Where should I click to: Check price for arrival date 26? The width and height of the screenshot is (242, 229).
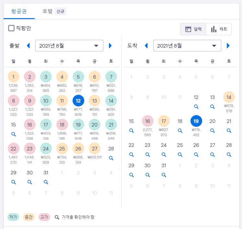click(x=196, y=155)
